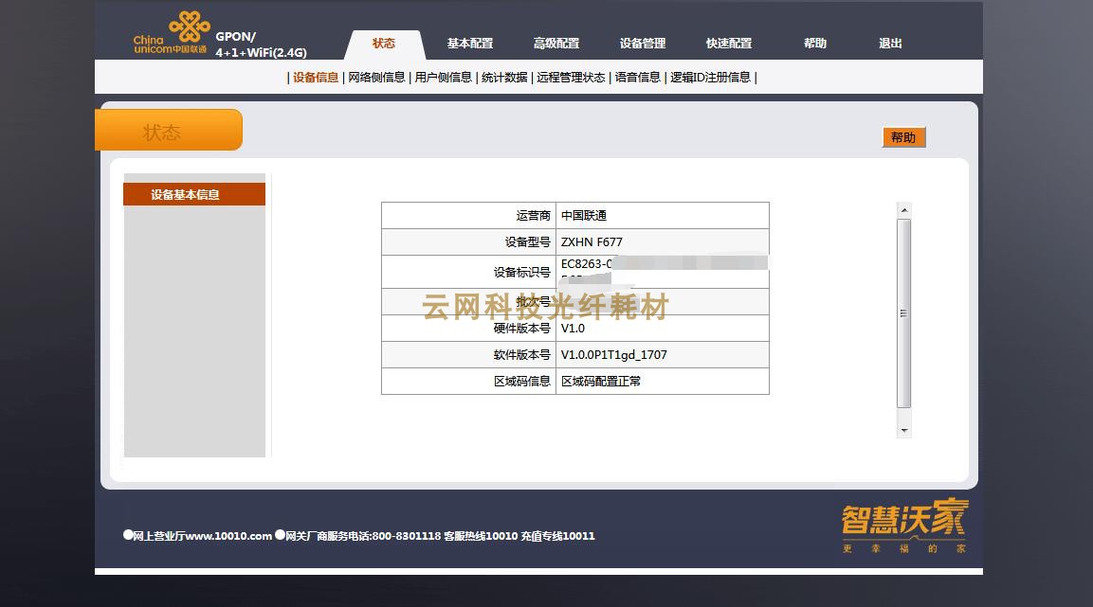Click the 硬件版本号 label cell
The width and height of the screenshot is (1093, 607).
[x=468, y=329]
